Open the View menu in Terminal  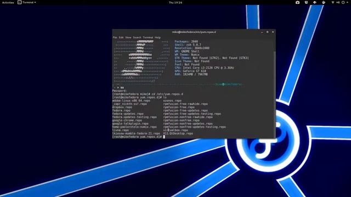pyautogui.click(x=128, y=38)
